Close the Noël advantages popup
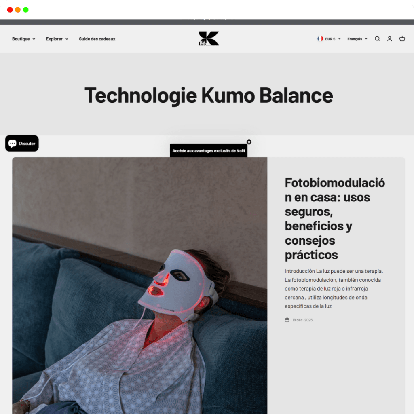 click(x=249, y=142)
